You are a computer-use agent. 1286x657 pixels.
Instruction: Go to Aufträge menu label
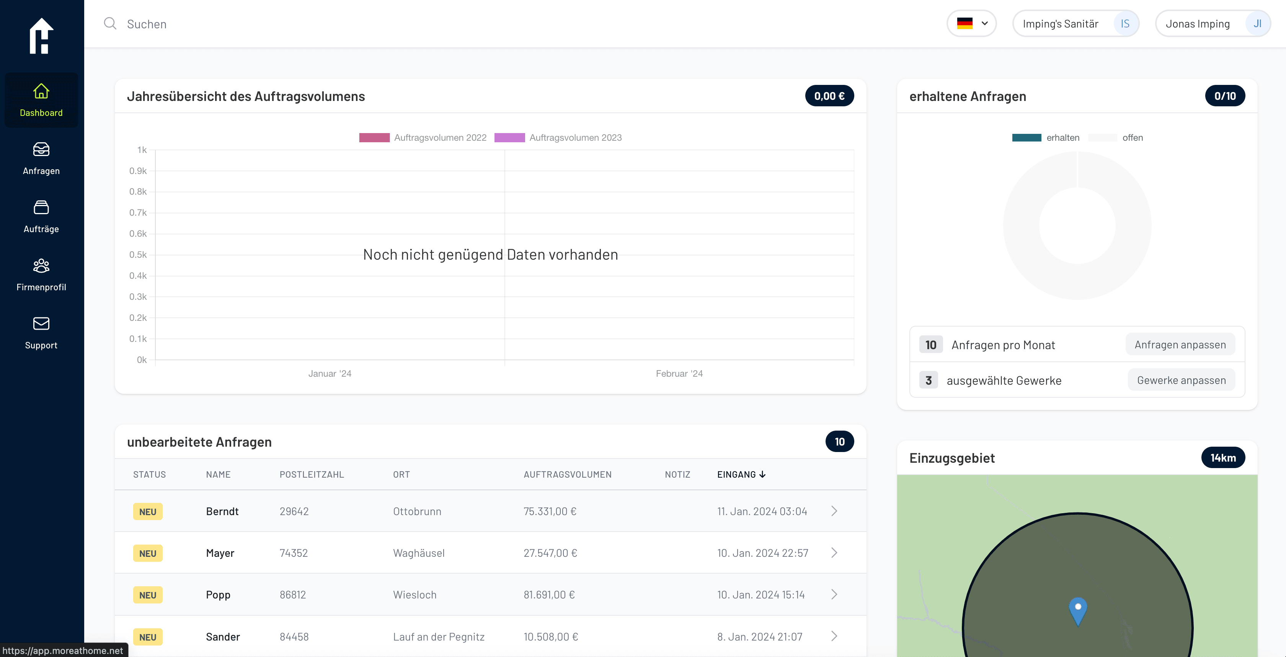[x=41, y=229]
